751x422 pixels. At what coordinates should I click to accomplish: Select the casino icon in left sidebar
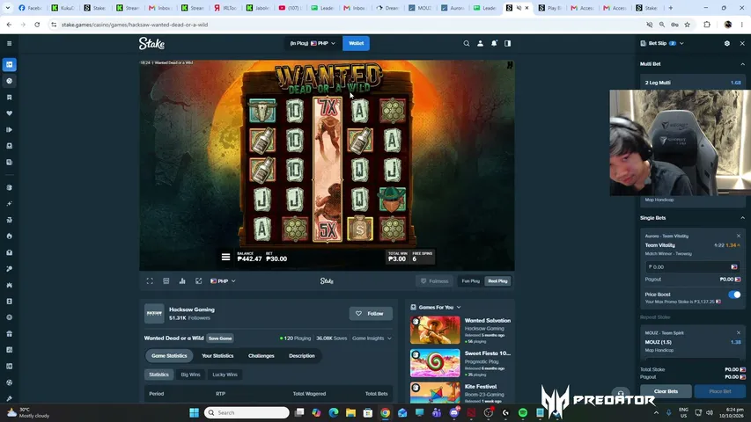click(x=9, y=64)
